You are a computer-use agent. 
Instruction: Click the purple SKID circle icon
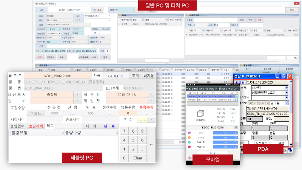click(190, 133)
